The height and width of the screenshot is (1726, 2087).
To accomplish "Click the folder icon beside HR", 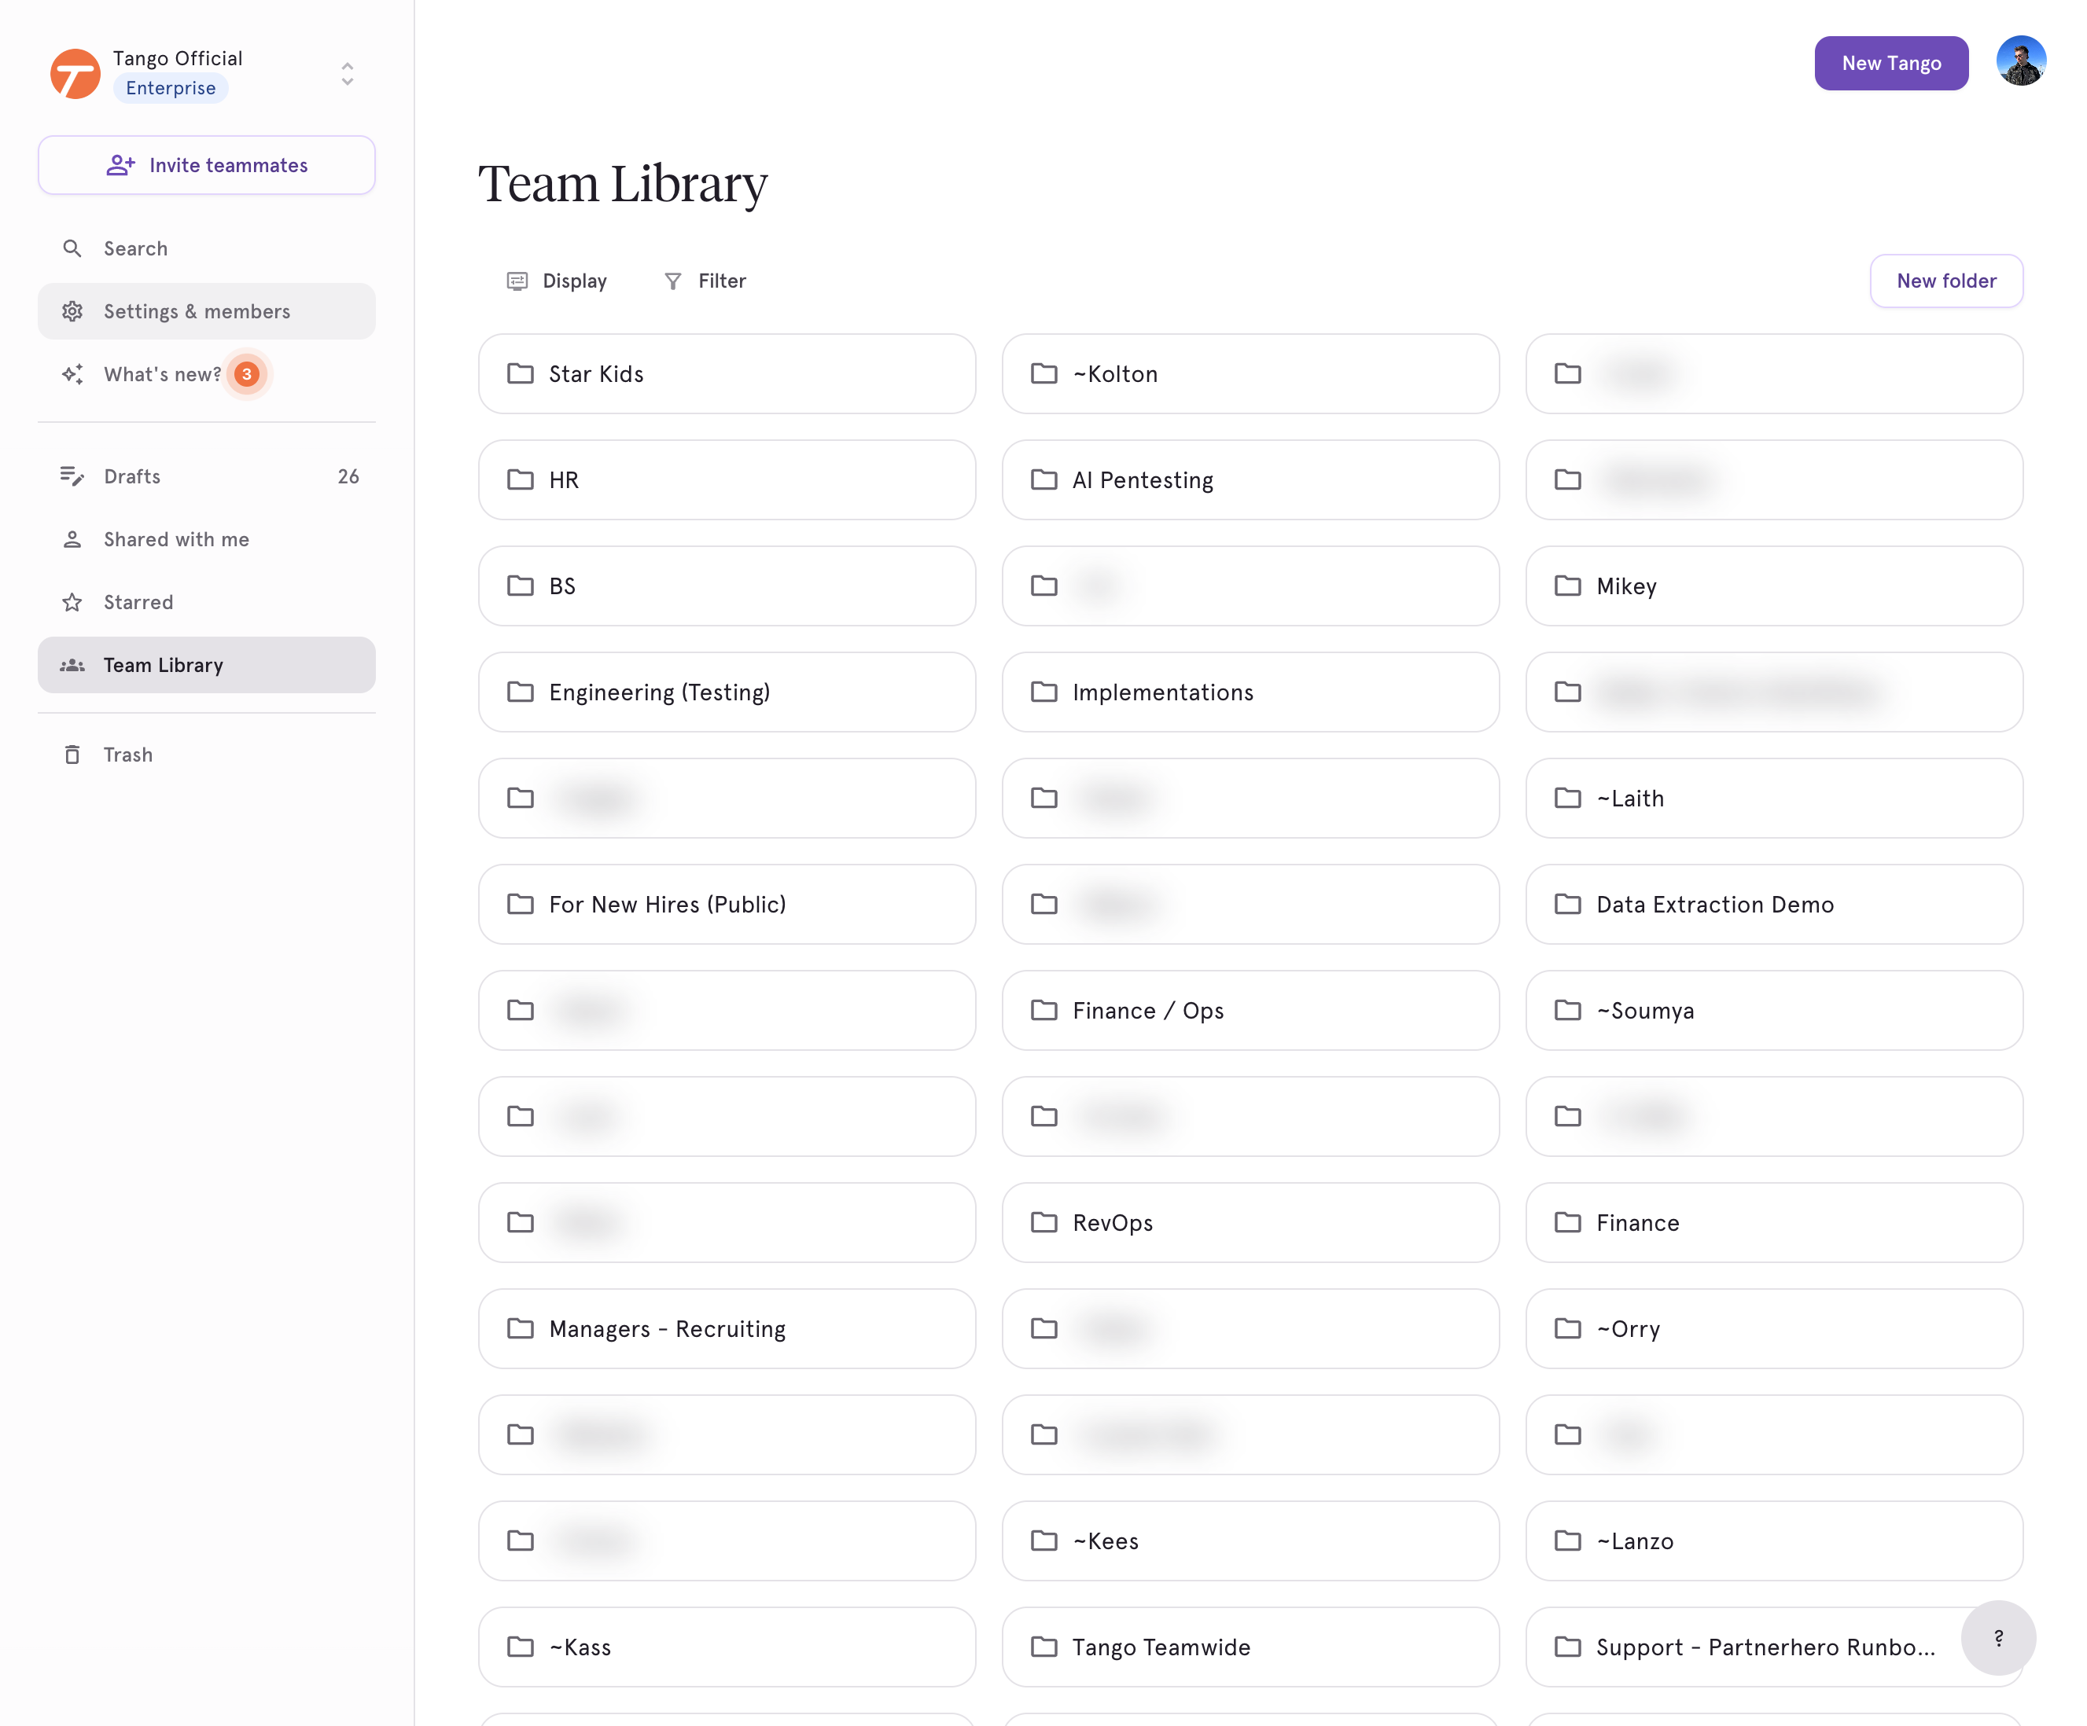I will point(520,479).
